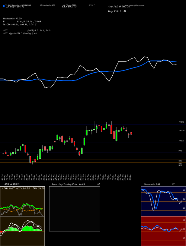The image size is (186, 246).
Task: Click the ADX (MGR) 0.7, 24.6, 24.9 readout
Action: (27, 31)
